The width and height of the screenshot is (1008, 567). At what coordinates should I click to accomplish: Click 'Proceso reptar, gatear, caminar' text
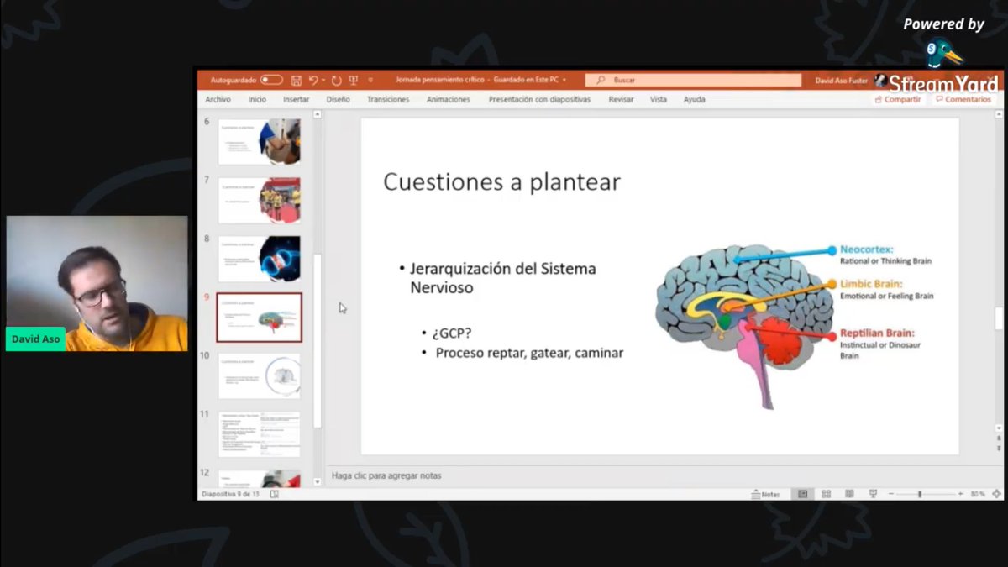click(529, 354)
